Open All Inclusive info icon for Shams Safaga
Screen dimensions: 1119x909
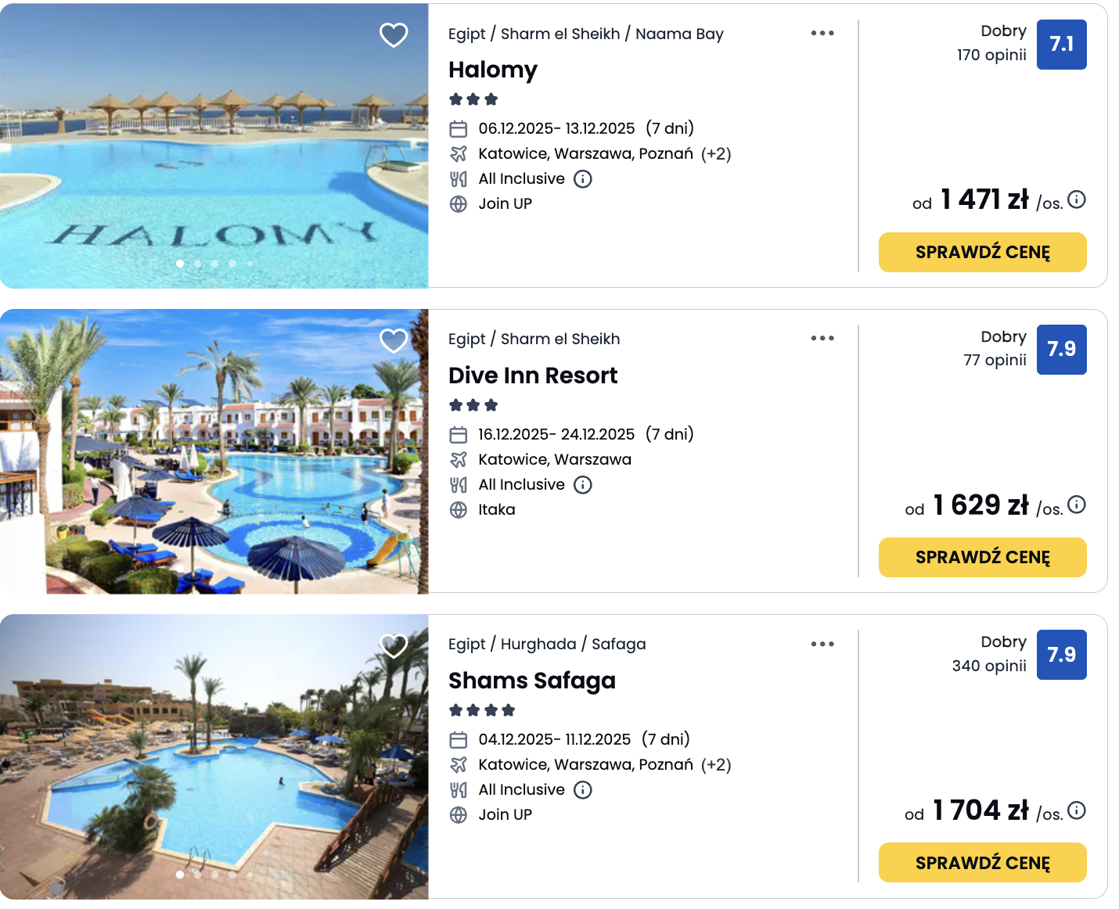(583, 790)
